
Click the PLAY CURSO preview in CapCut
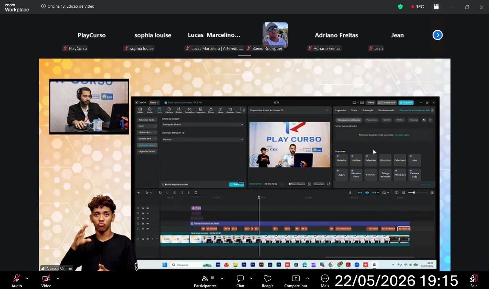pos(290,145)
